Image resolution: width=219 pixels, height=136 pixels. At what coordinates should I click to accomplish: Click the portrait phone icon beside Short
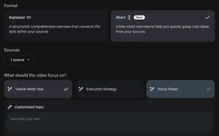tap(129, 17)
